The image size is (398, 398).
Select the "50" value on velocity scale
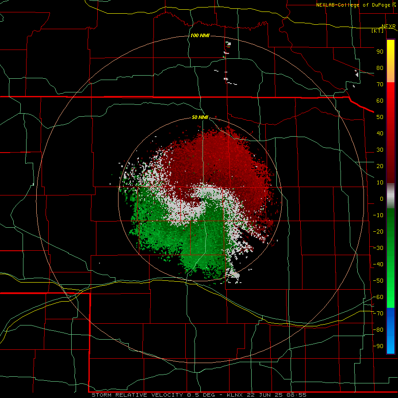pos(380,117)
